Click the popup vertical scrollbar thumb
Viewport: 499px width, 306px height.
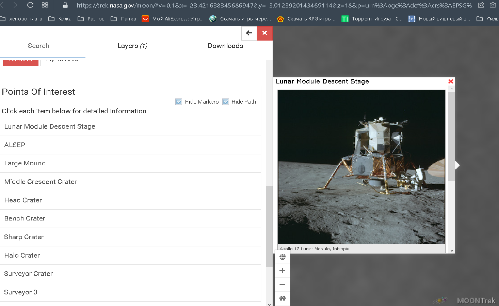[x=452, y=136]
